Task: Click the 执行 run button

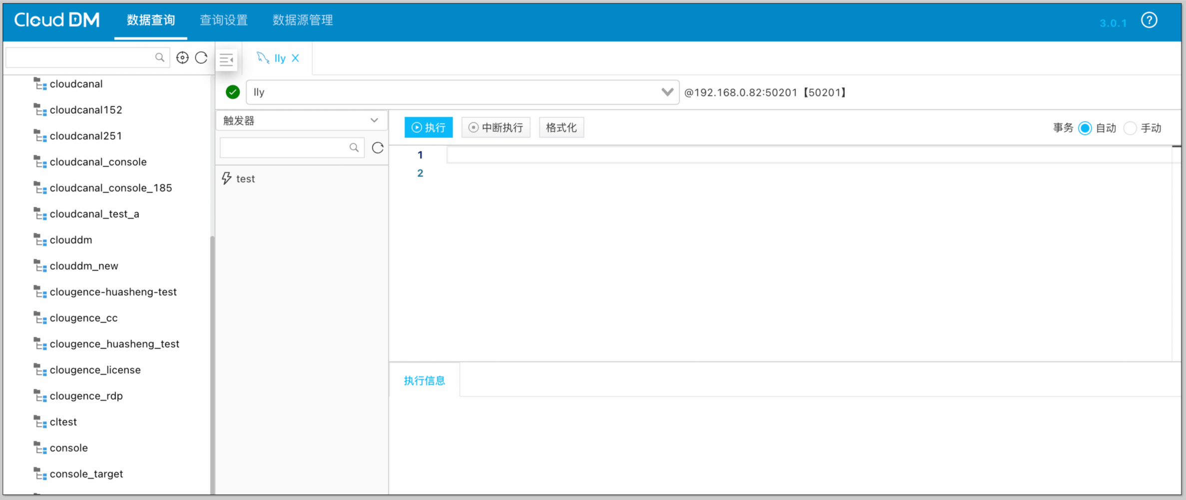Action: coord(428,128)
